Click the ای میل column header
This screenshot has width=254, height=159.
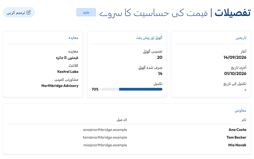click(122, 120)
